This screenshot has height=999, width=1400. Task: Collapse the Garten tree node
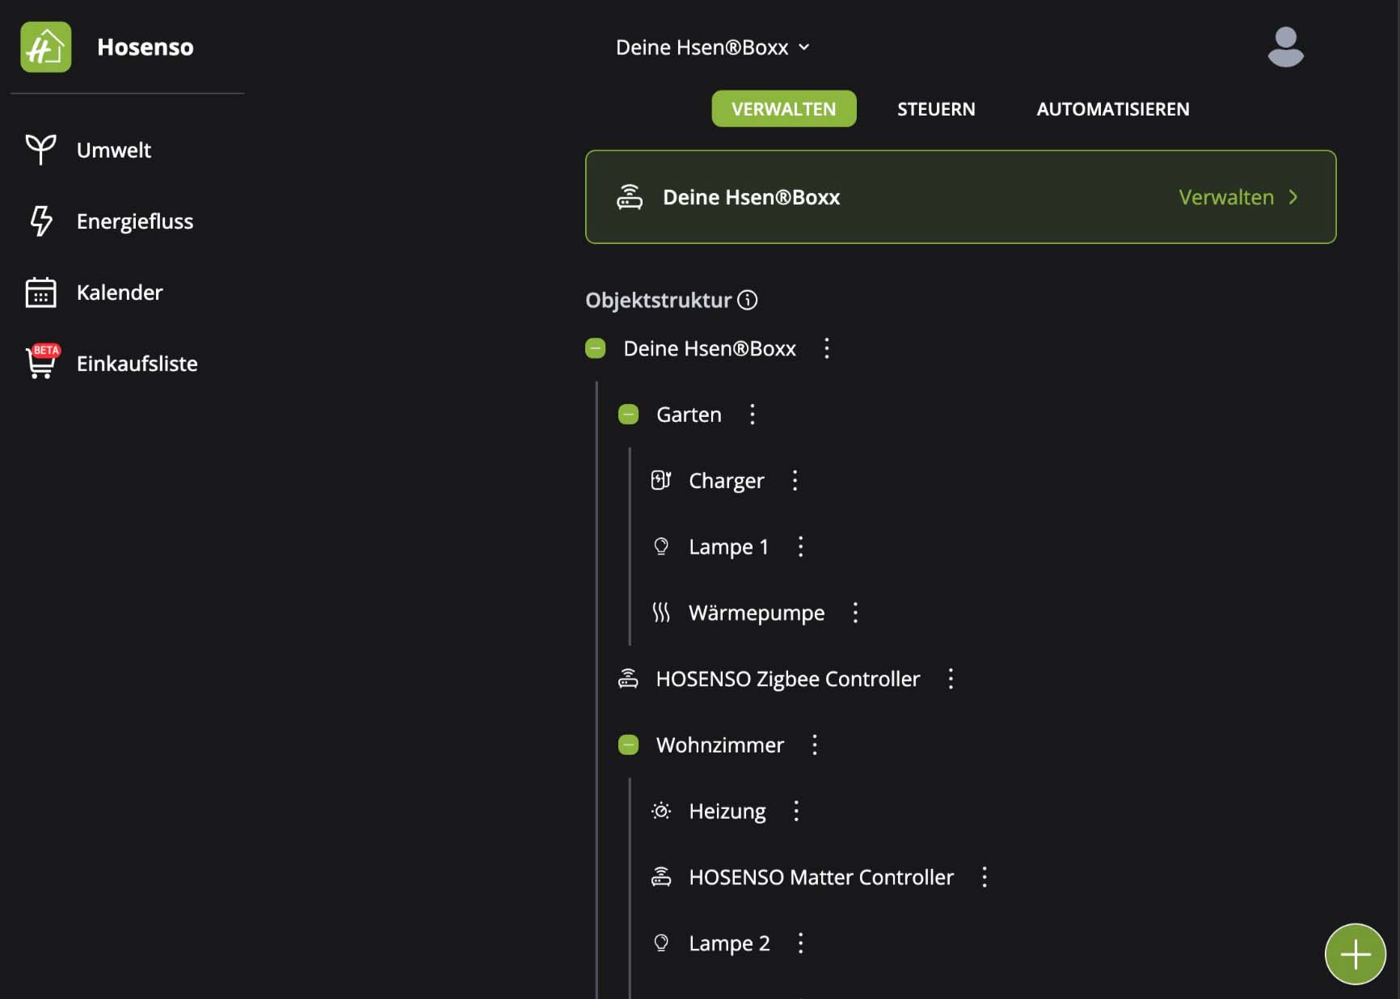click(628, 415)
